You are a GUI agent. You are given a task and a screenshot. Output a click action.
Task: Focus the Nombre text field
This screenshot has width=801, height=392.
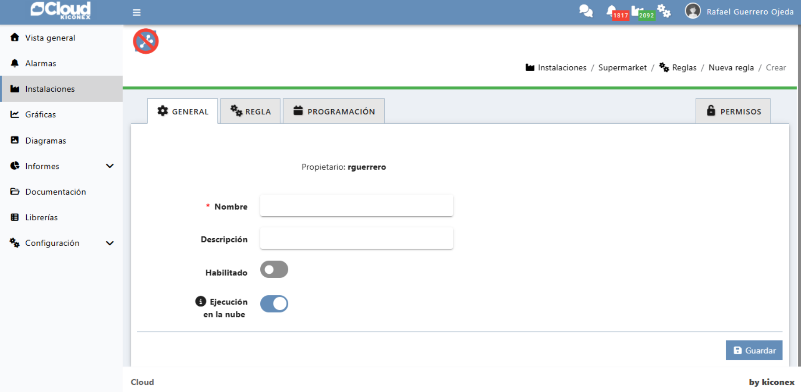click(356, 206)
